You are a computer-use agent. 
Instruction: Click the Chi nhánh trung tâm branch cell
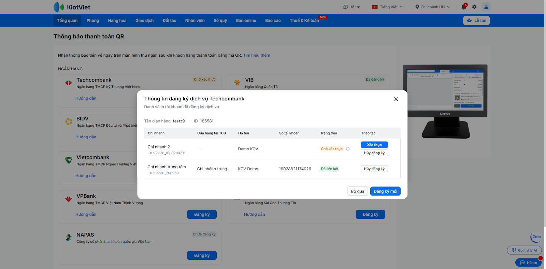coord(167,170)
